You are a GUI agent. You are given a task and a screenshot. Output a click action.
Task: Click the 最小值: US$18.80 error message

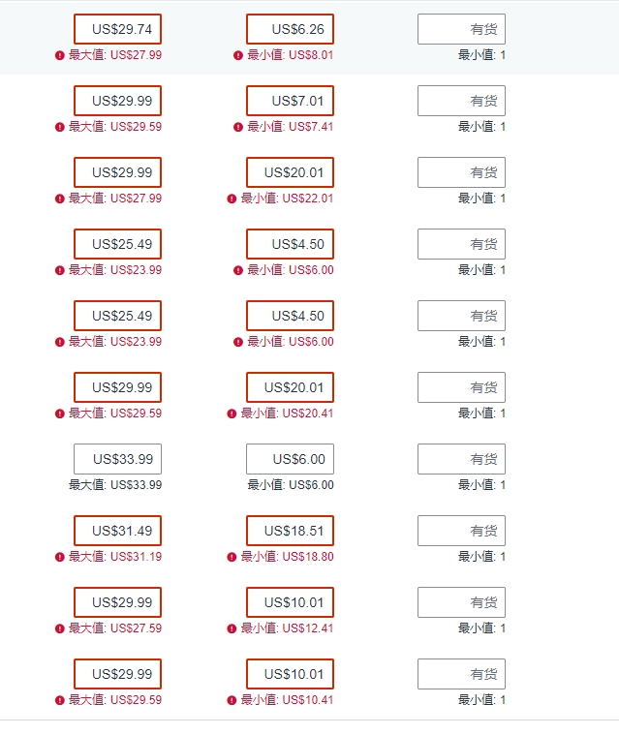[x=287, y=557]
